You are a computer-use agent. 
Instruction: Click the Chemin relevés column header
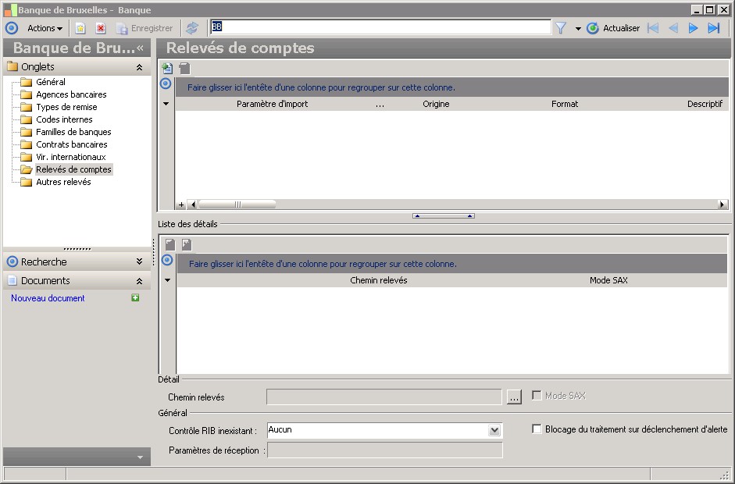pos(378,280)
